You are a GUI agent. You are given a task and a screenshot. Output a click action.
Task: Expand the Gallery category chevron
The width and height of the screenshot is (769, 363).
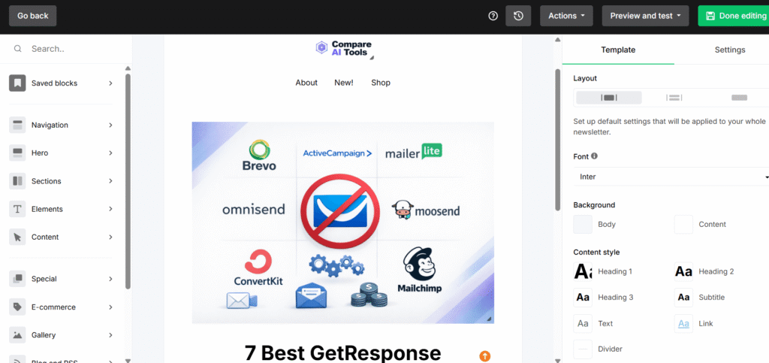click(111, 335)
